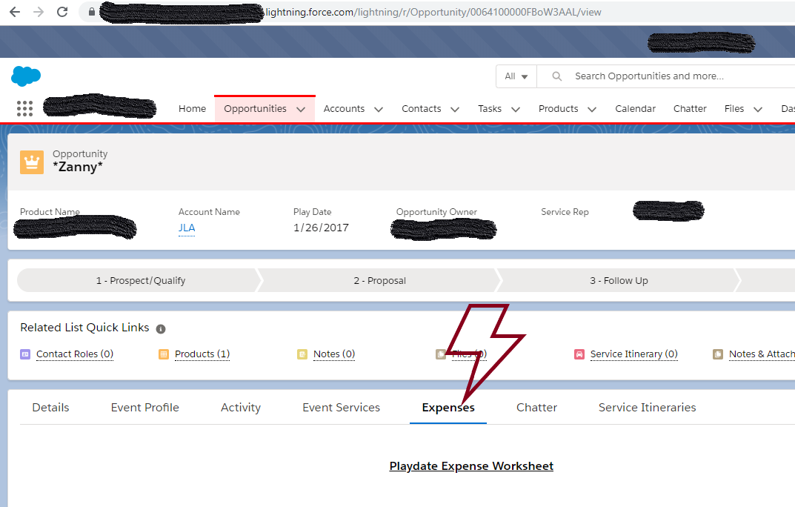This screenshot has width=795, height=507.
Task: Open the Contacts nav tab
Action: coord(422,108)
